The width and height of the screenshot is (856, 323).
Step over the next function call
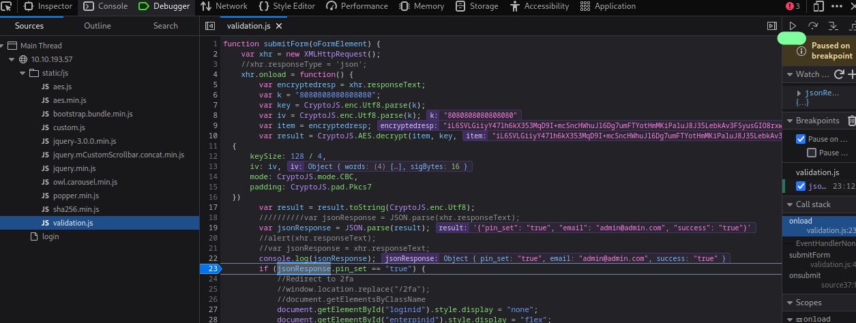[x=813, y=26]
